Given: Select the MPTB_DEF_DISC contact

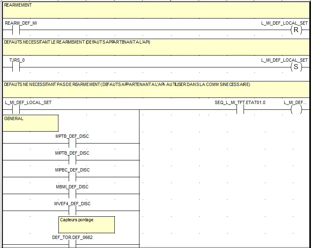Looking at the screenshot, I should coord(72,143).
